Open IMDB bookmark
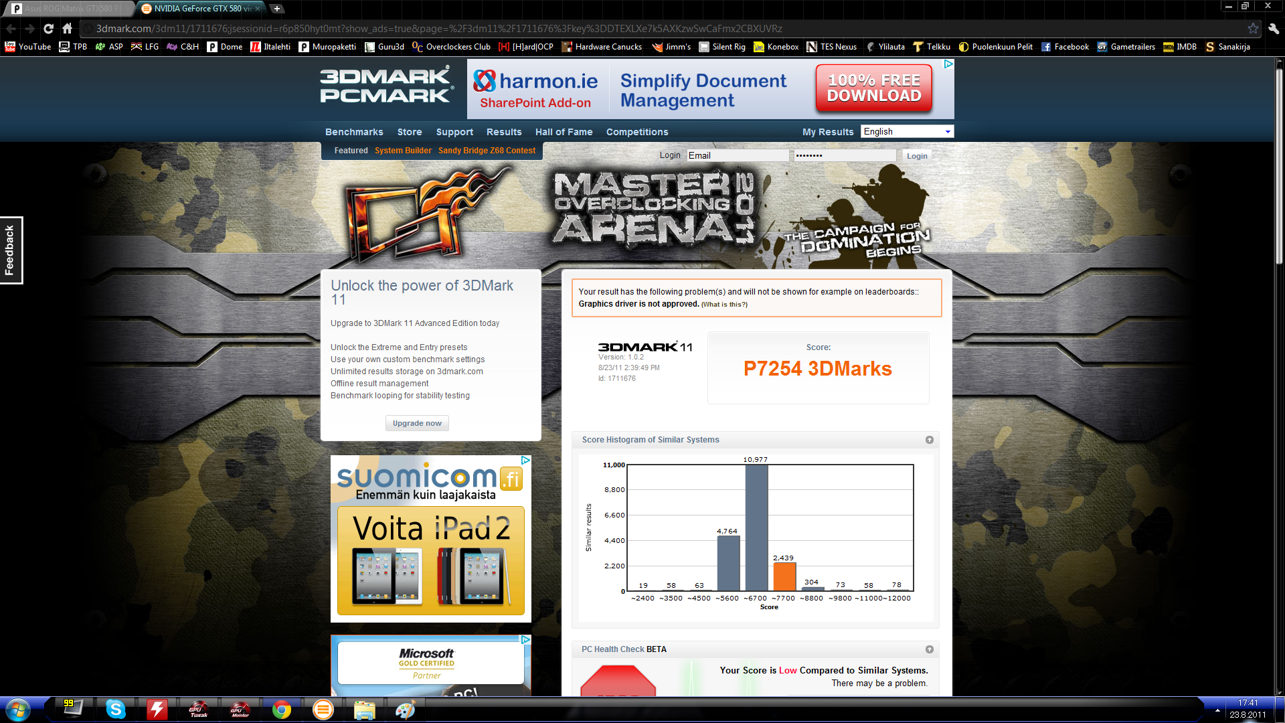Image resolution: width=1285 pixels, height=723 pixels. [x=1180, y=47]
